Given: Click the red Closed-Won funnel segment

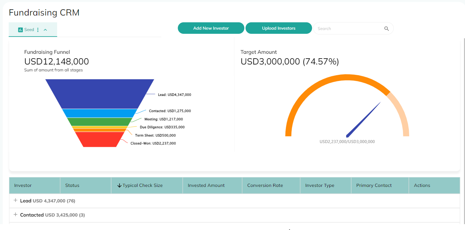Looking at the screenshot, I should (x=100, y=140).
